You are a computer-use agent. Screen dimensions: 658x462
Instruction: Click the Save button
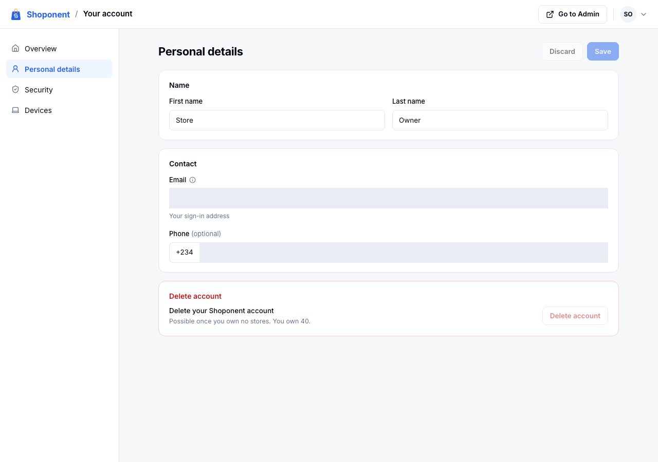click(x=603, y=51)
